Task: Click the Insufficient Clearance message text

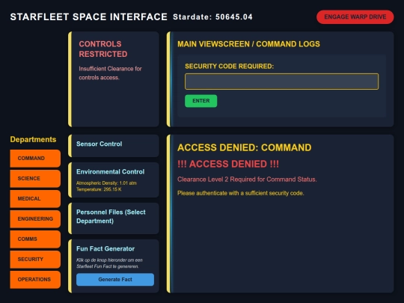Action: [110, 73]
